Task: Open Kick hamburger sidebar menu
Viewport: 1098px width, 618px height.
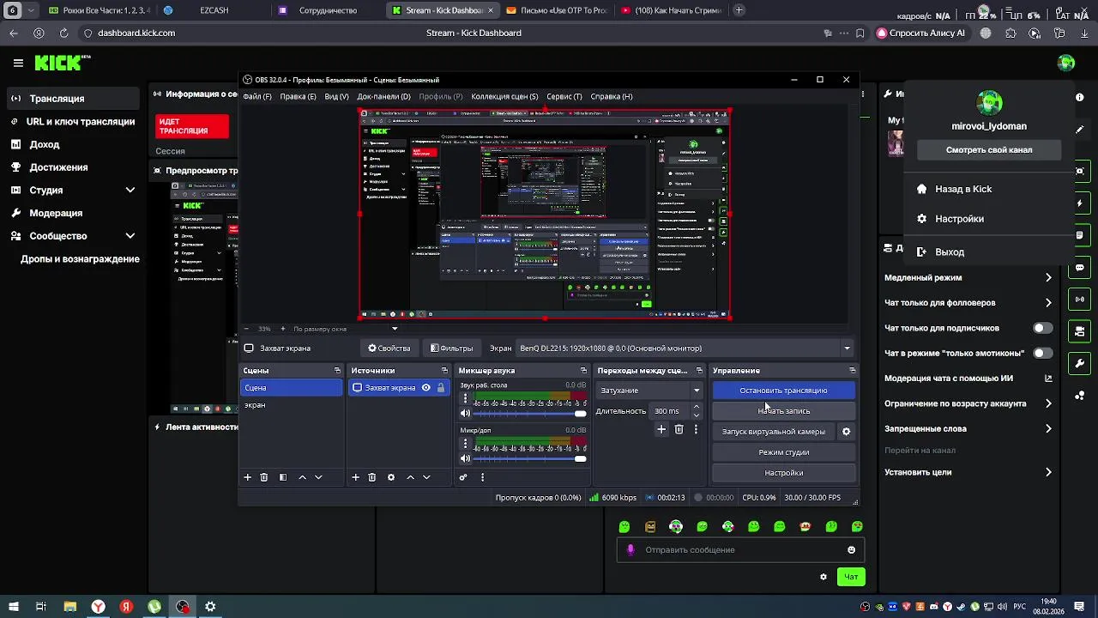Action: click(x=18, y=63)
